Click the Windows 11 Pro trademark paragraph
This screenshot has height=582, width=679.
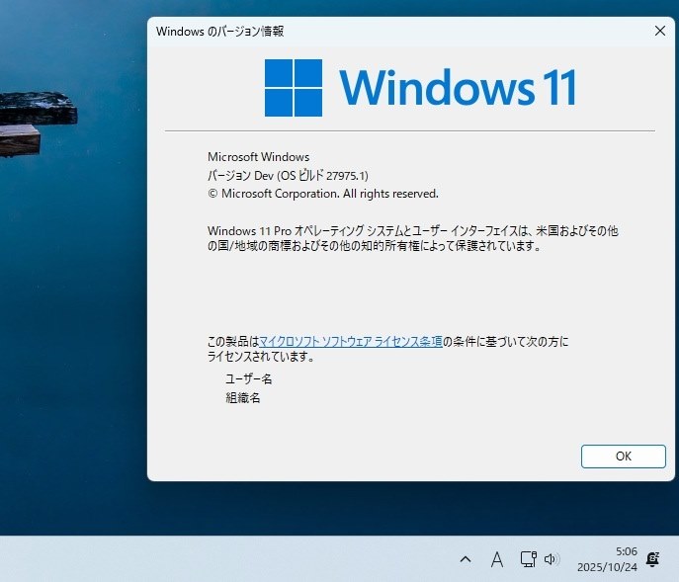(413, 238)
